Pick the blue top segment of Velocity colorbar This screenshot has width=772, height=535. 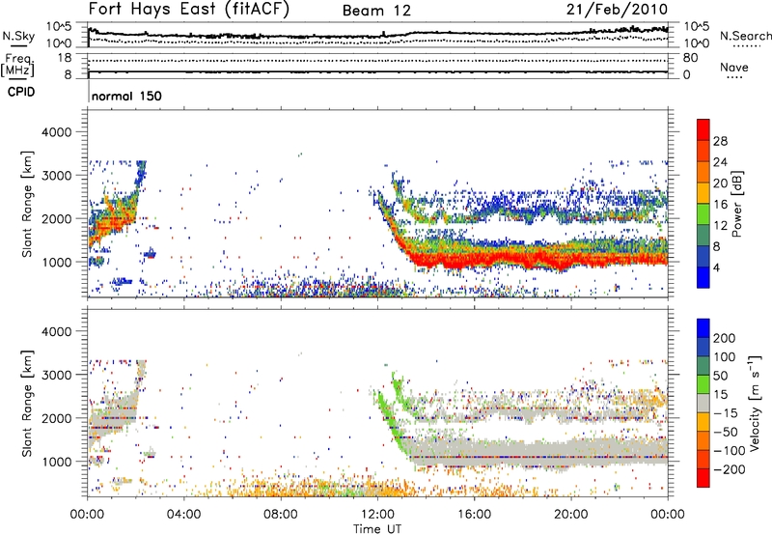point(703,328)
